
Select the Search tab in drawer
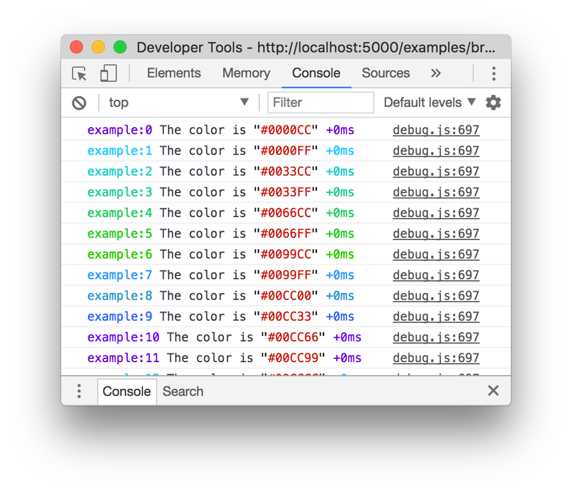click(183, 391)
